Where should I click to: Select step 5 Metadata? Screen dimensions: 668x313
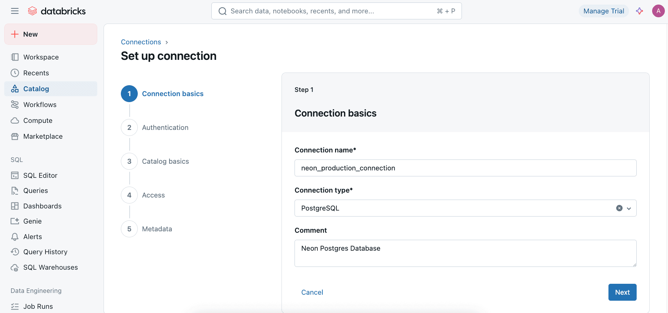[147, 229]
